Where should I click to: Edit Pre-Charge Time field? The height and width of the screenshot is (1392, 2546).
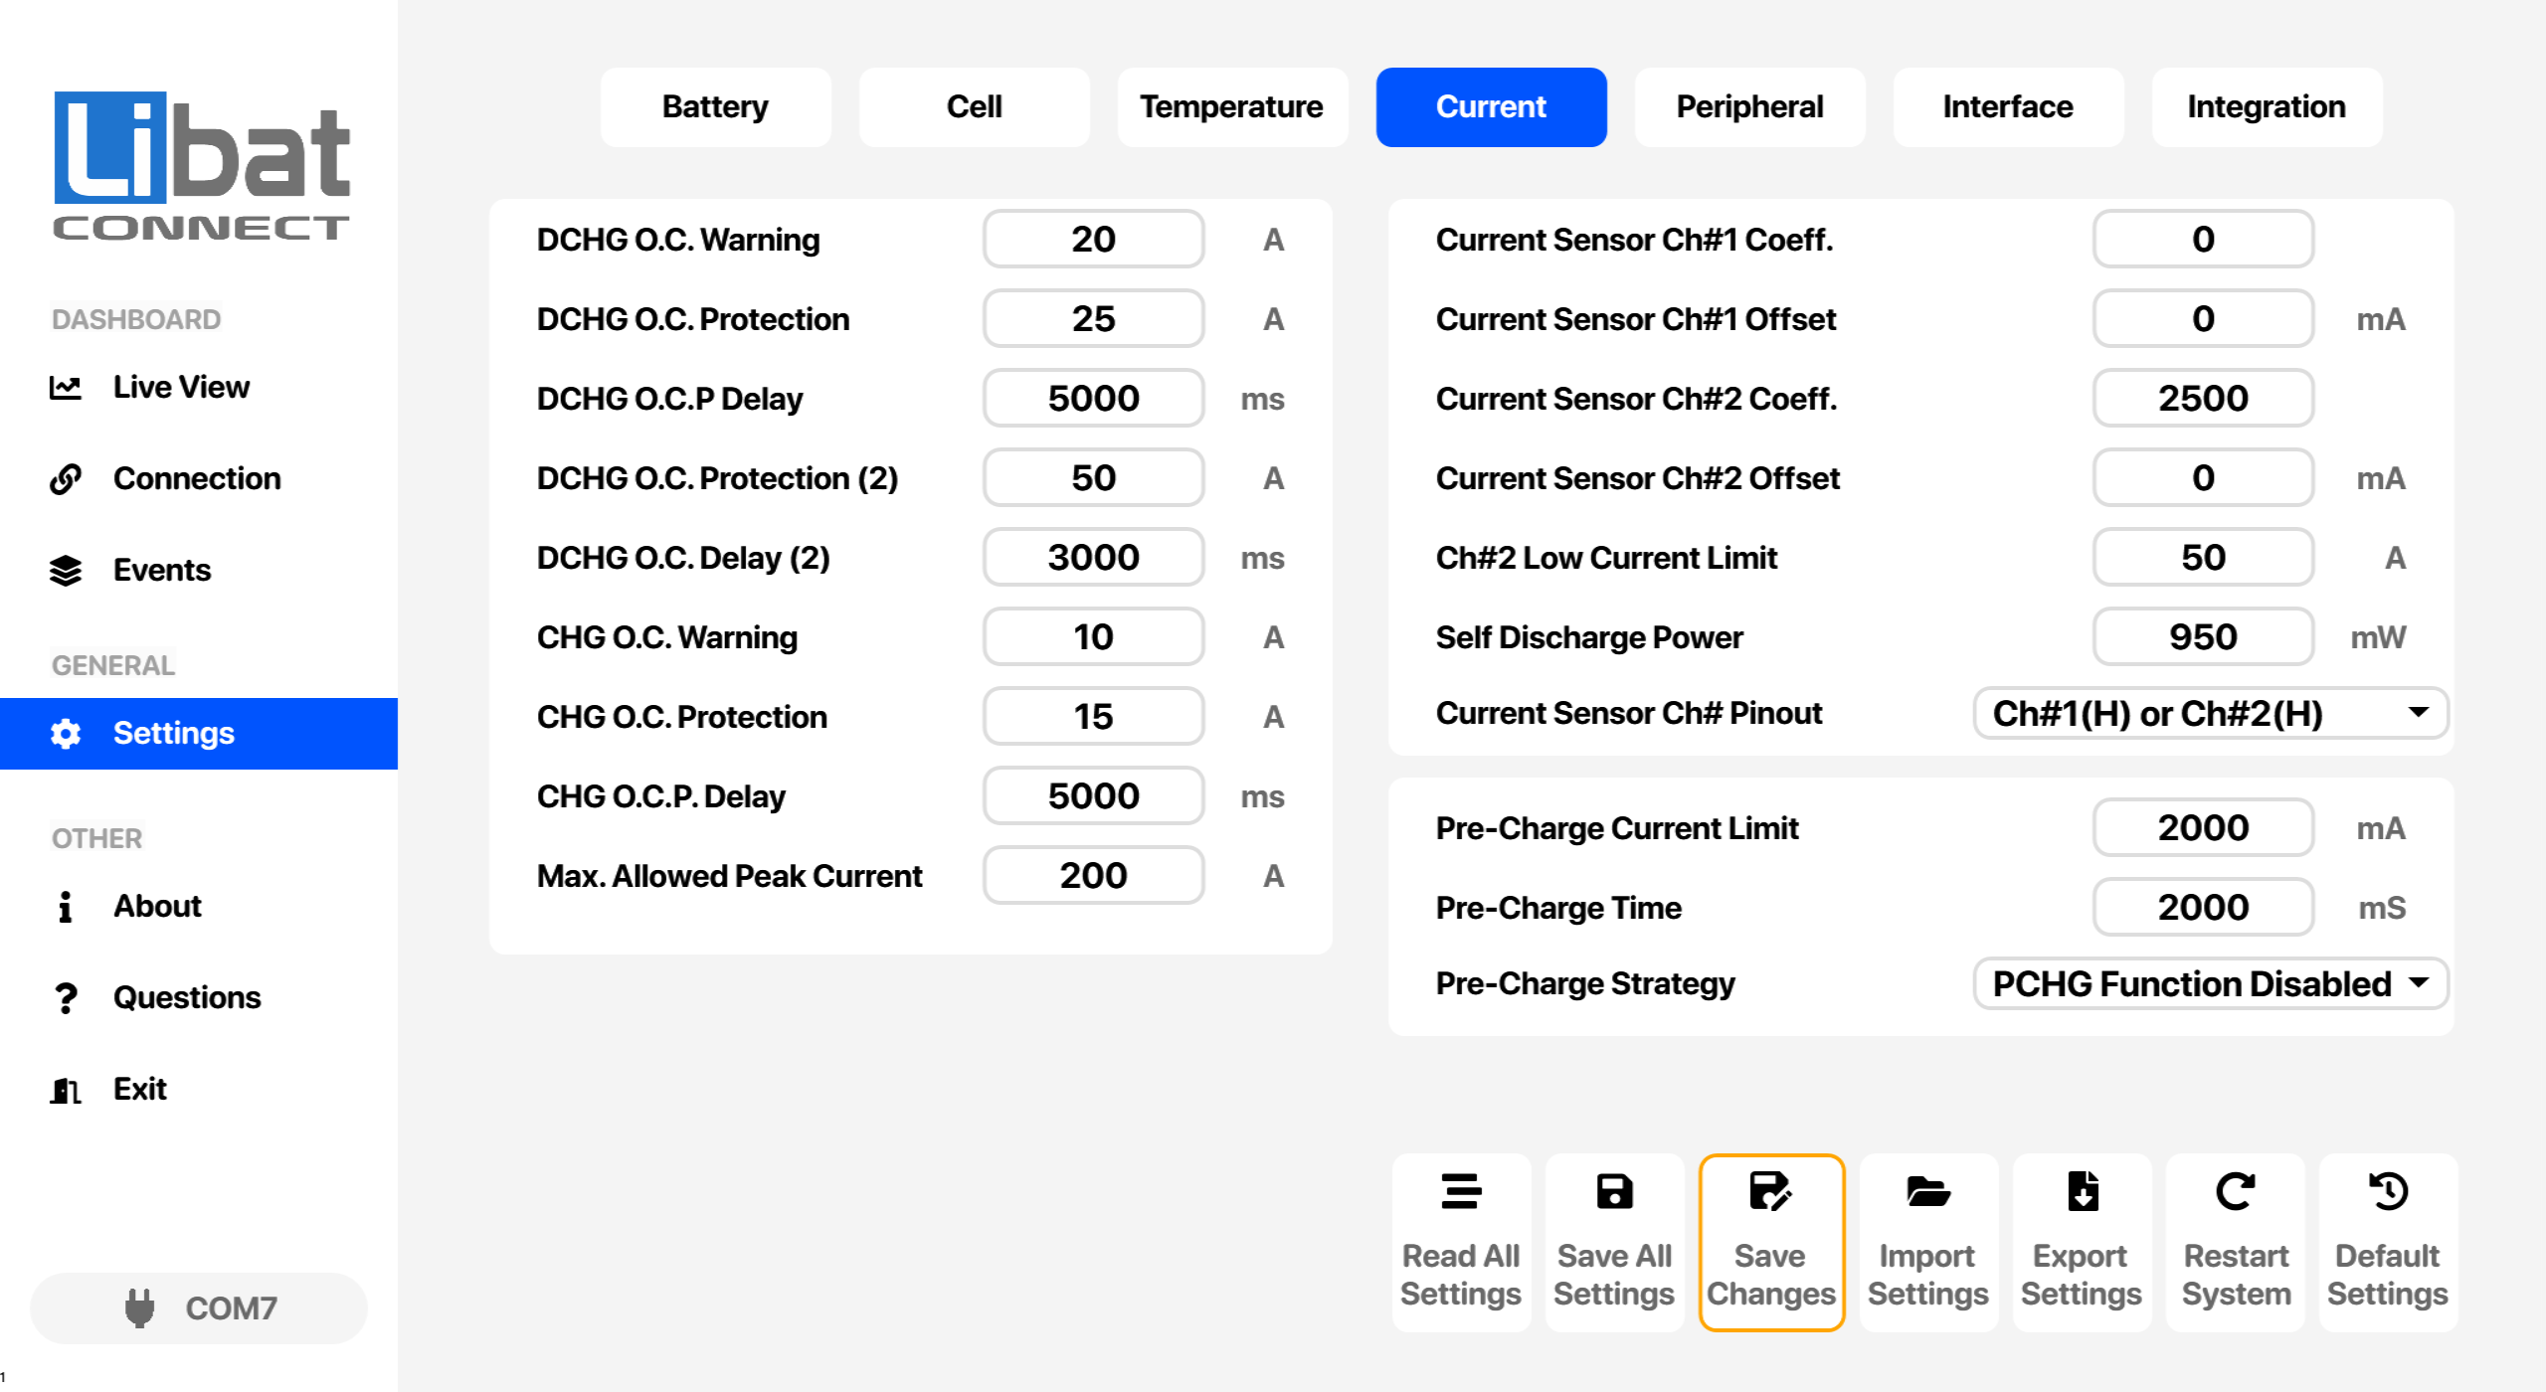click(x=2203, y=907)
